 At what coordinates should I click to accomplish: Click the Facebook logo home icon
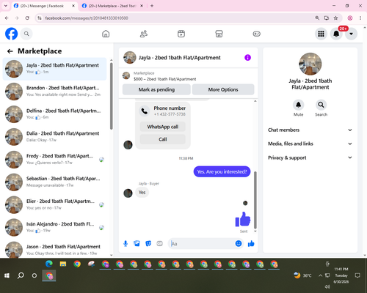(12, 34)
